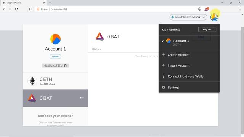This screenshot has width=244, height=137.
Task: Click the browser back arrow
Action: coord(4,9)
